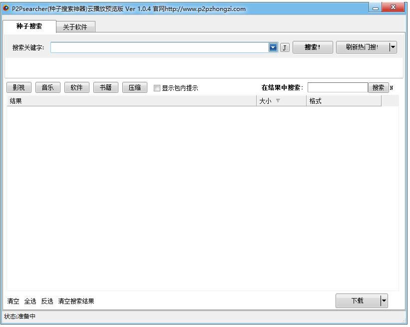Image resolution: width=410 pixels, height=327 pixels.
Task: Focus the 在结果中搜索 text box
Action: [x=338, y=88]
